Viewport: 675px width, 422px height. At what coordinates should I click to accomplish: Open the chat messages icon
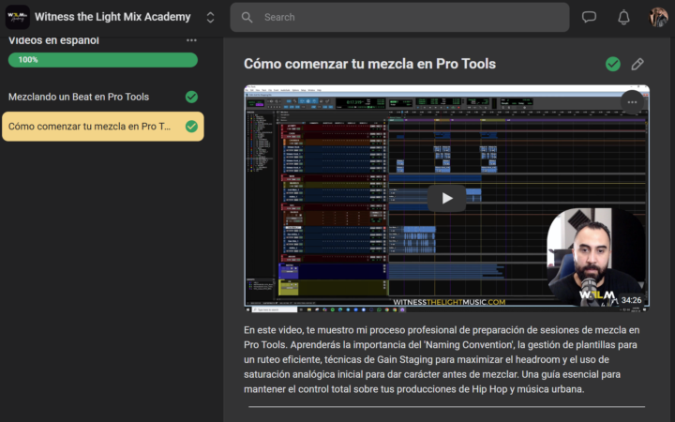coord(589,17)
